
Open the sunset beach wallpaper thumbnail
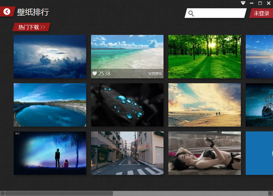click(x=204, y=105)
